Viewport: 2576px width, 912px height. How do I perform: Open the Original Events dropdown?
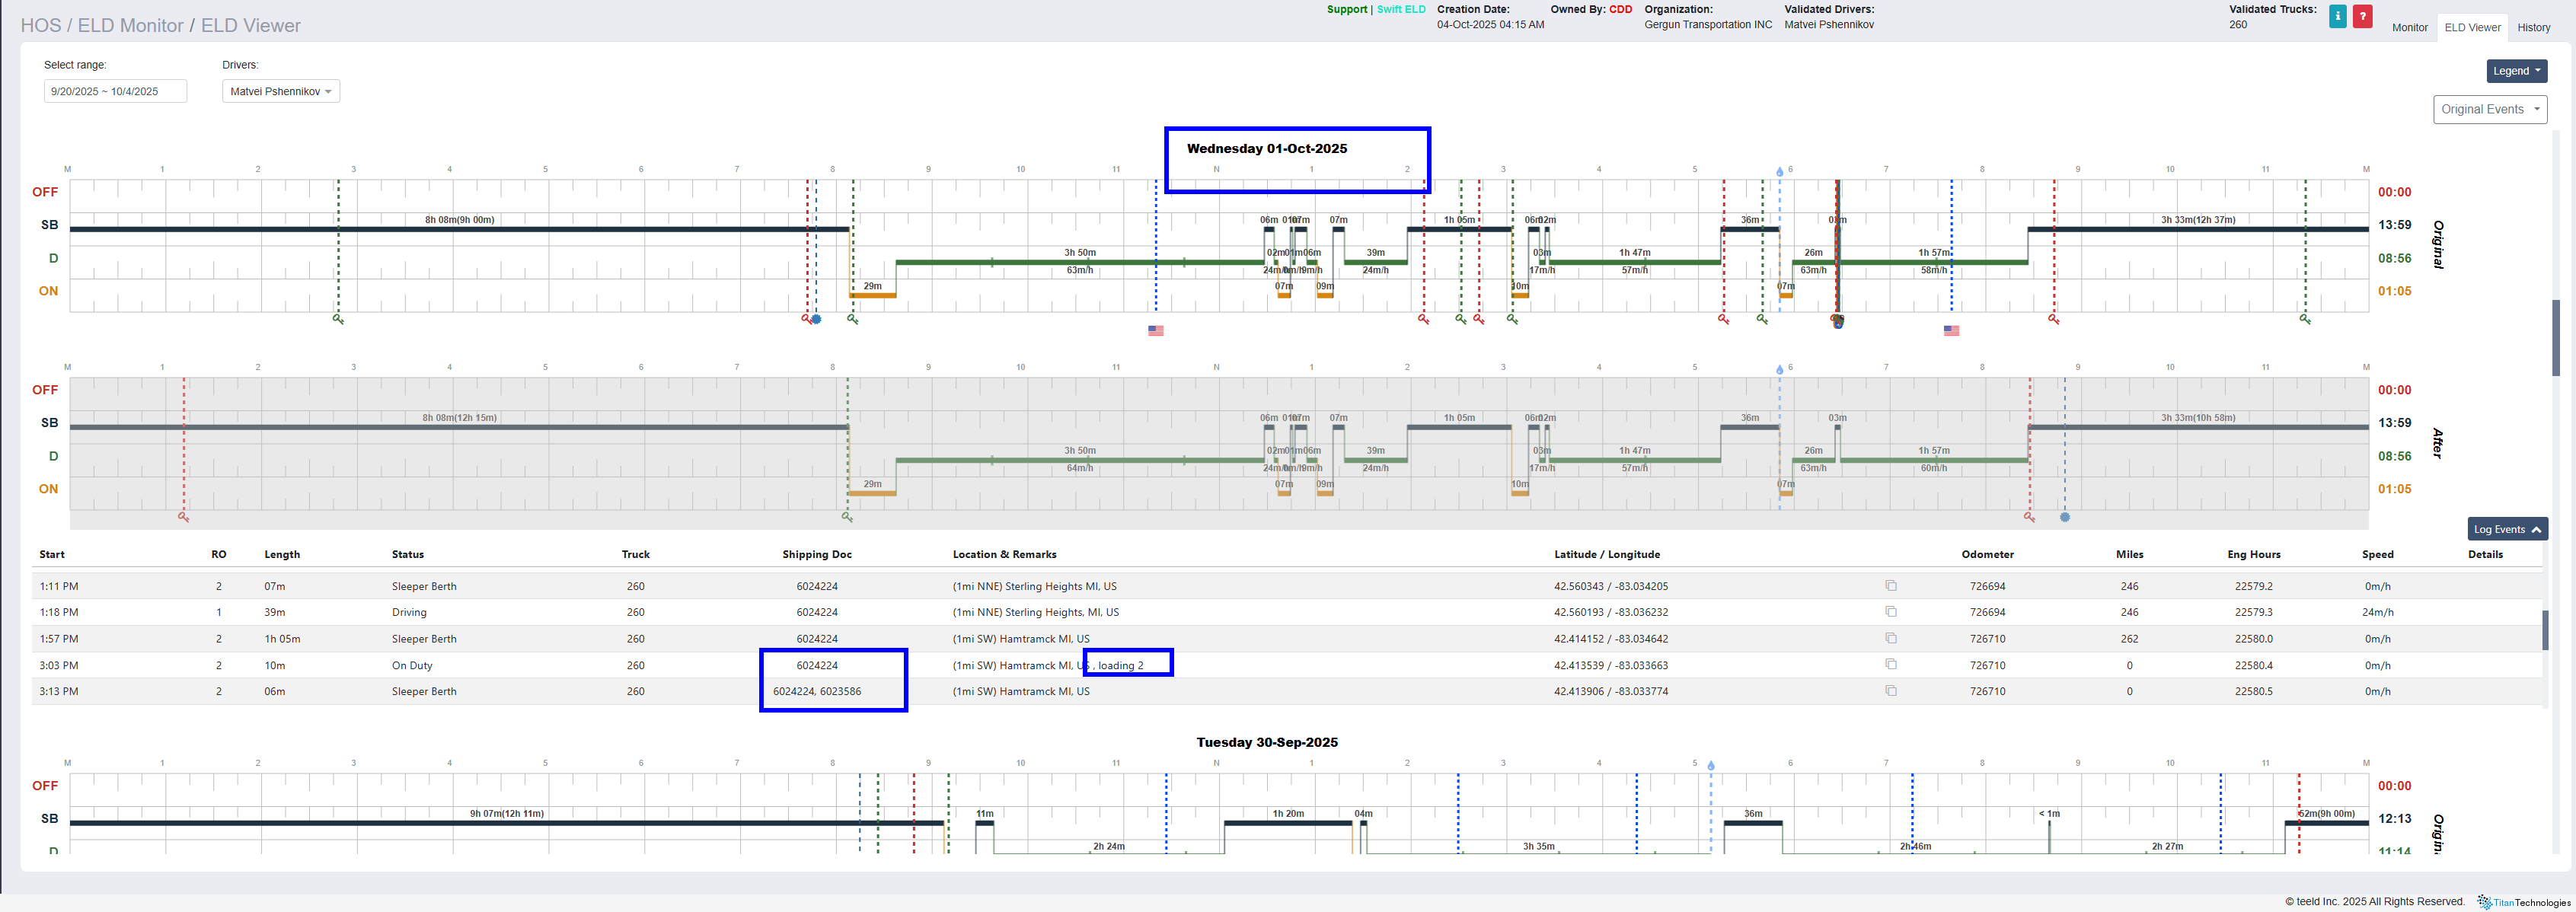click(2489, 109)
